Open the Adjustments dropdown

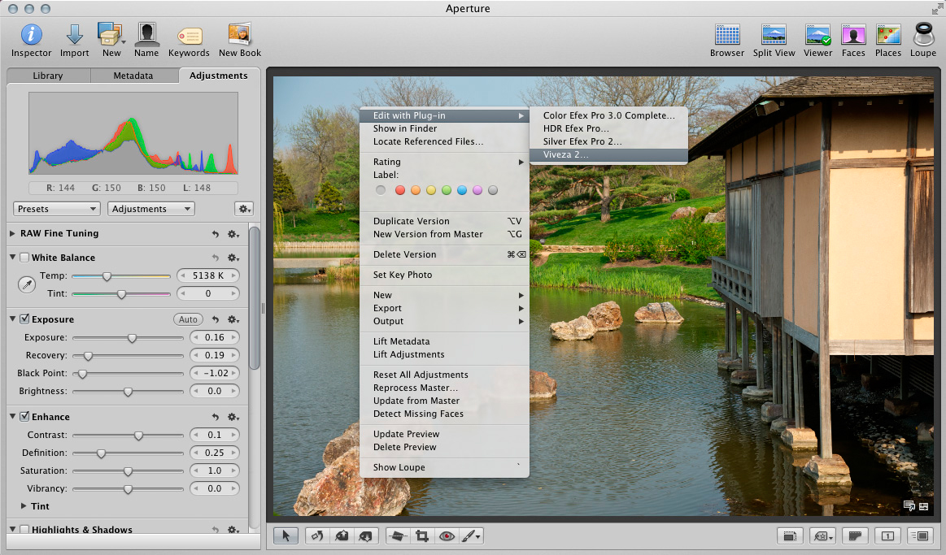[150, 209]
